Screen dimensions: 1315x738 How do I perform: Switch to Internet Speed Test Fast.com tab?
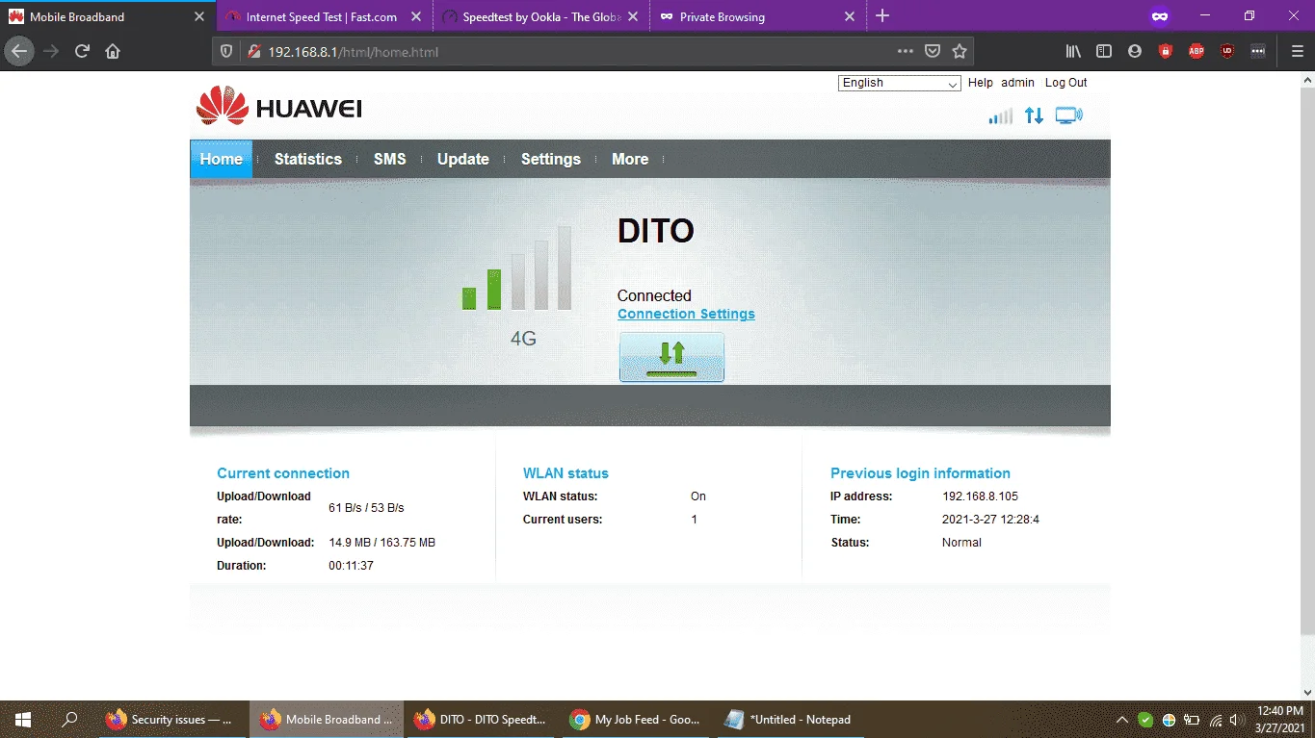(x=325, y=16)
